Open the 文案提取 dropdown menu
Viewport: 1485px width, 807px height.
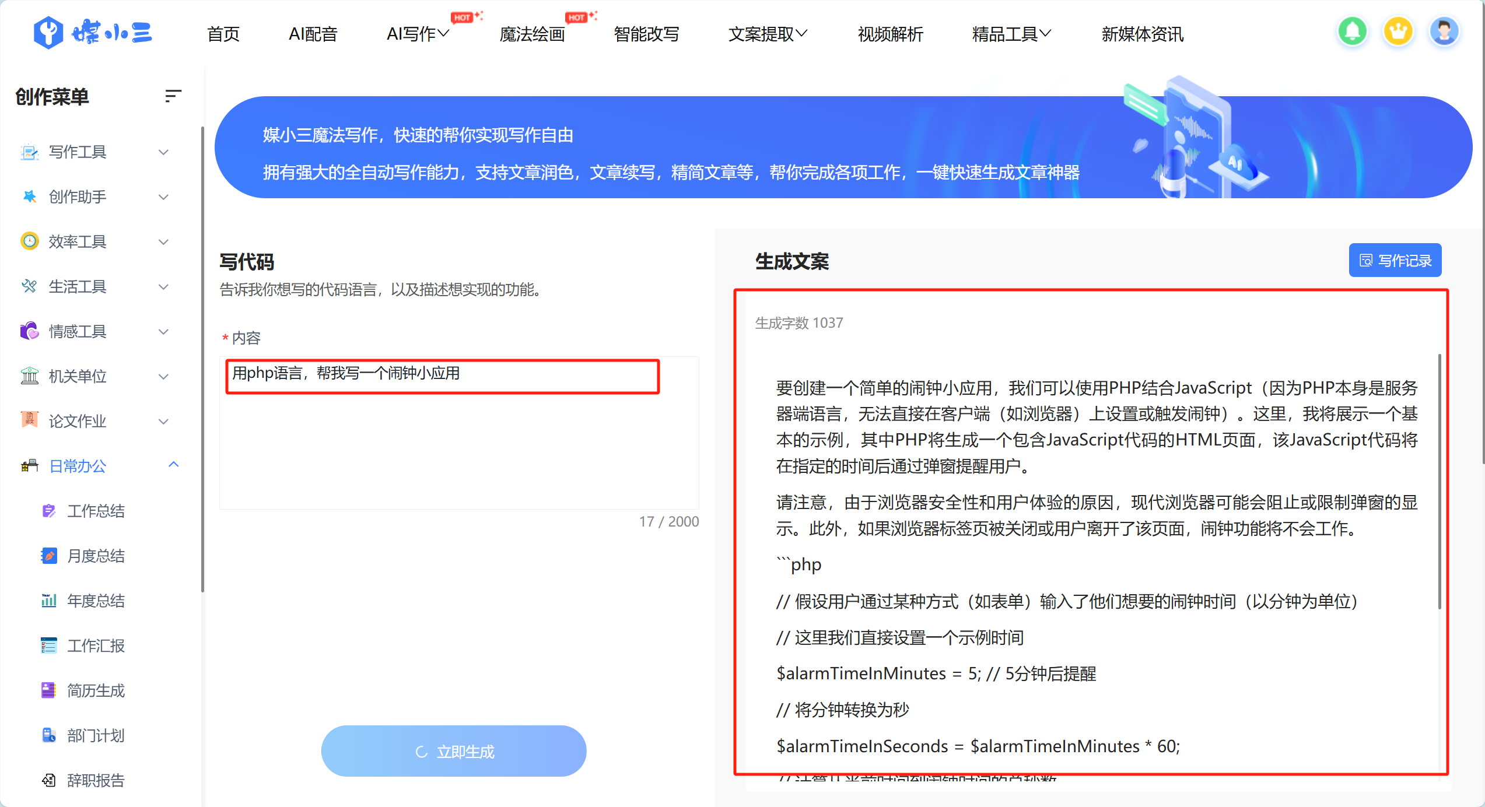(x=768, y=34)
